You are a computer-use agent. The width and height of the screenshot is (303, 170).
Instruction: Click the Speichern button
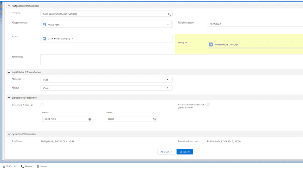185,152
